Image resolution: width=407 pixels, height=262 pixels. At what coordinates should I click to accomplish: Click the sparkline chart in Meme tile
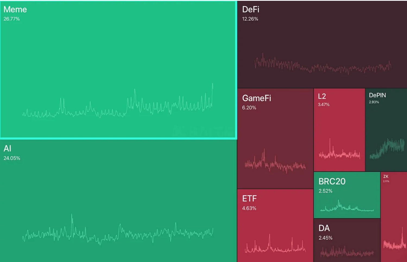(x=118, y=100)
